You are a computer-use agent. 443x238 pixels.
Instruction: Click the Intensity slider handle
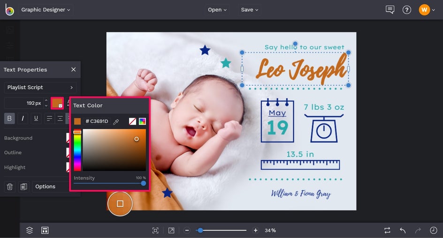144,183
